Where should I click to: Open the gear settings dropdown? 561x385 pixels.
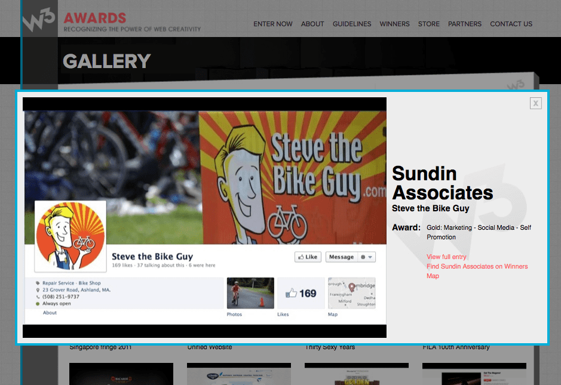[366, 257]
